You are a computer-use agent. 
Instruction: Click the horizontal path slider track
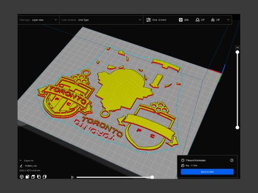tap(114, 177)
